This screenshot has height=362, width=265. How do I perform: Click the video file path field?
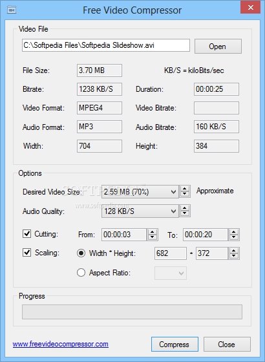(106, 45)
